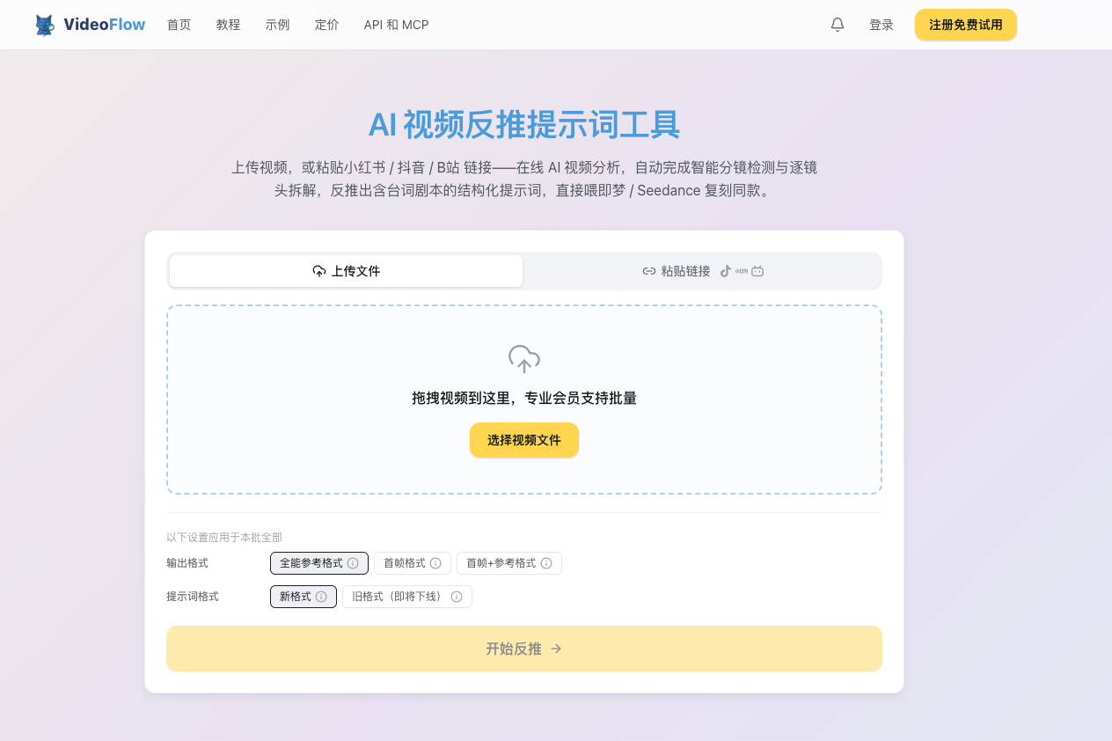Click the Xiaohongshu icon in paste link tab
The image size is (1112, 741).
(x=742, y=271)
